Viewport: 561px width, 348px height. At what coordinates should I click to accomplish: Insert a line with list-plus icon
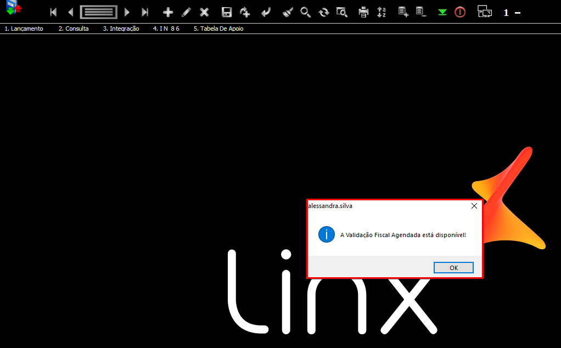pos(403,12)
